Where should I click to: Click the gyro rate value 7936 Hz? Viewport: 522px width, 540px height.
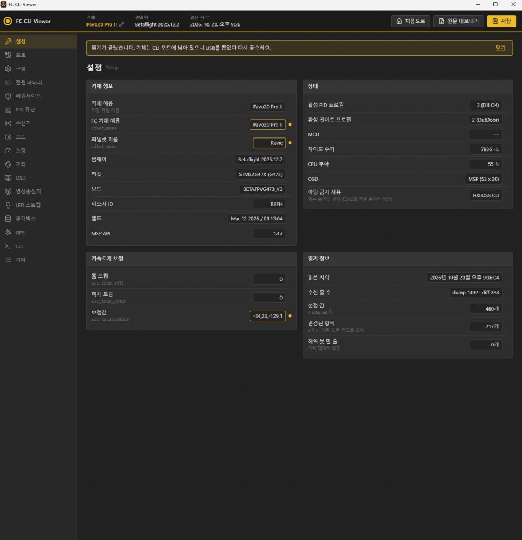(x=486, y=149)
